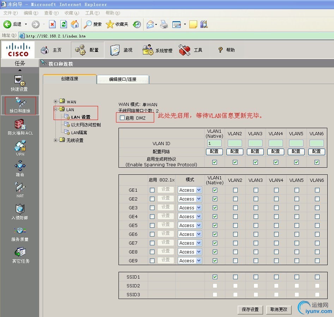The height and width of the screenshot is (317, 334).
Task: Switch to 编辑接口/连接 tab
Action: [x=123, y=79]
